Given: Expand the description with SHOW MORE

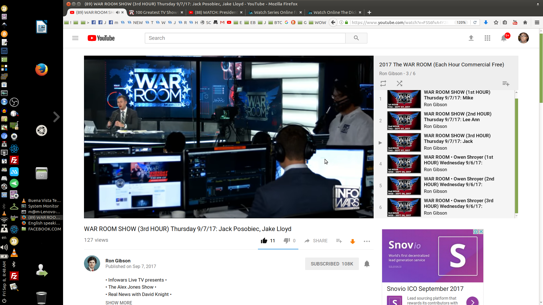Looking at the screenshot, I should 119,302.
